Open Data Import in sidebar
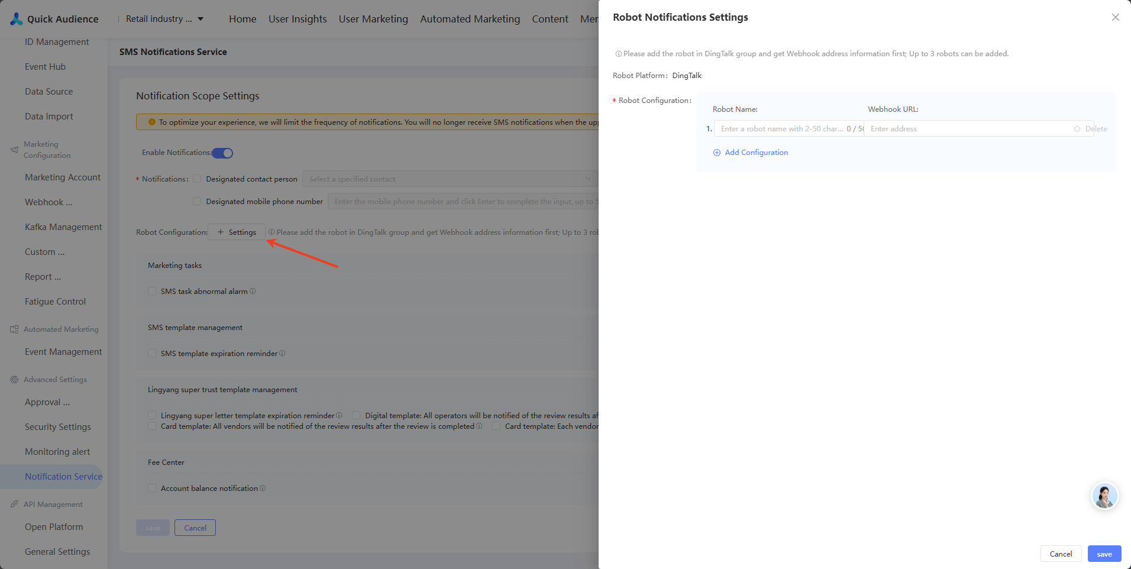Viewport: 1131px width, 569px height. 49,117
